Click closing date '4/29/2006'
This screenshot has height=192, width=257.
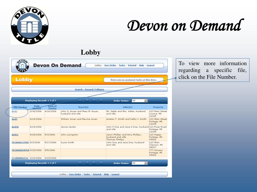[50, 158]
